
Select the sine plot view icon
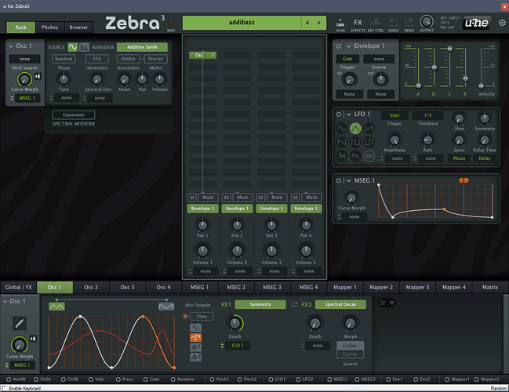pyautogui.click(x=195, y=328)
